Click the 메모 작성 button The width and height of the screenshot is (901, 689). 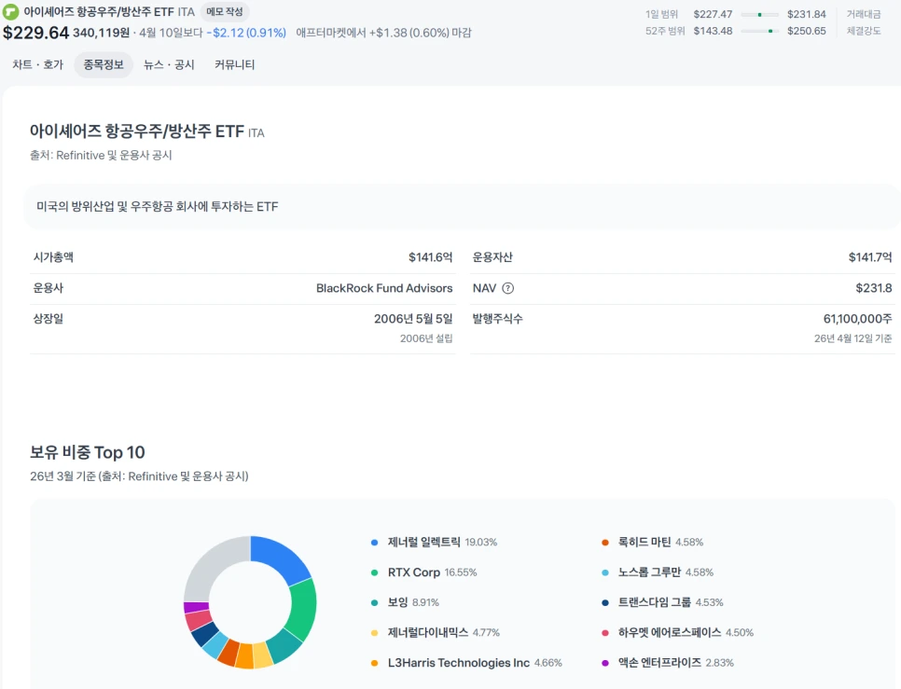click(x=225, y=11)
